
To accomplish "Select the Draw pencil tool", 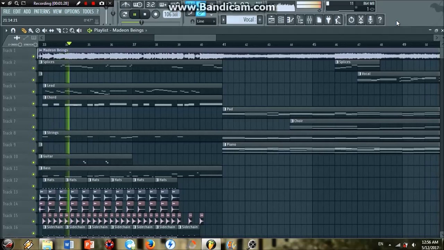I will click(24, 31).
